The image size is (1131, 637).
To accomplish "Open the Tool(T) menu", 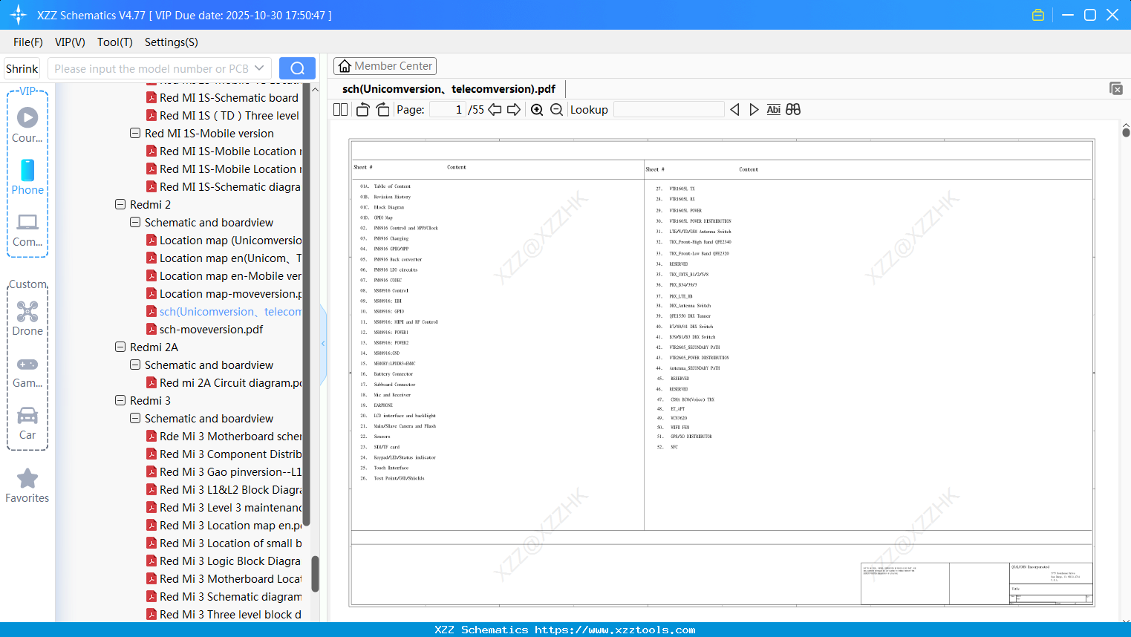I will (114, 42).
